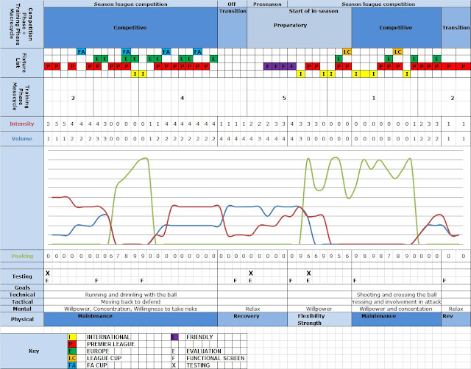Select the PREMIER LEAGUE label in the key
The height and width of the screenshot is (369, 471).
[110, 344]
